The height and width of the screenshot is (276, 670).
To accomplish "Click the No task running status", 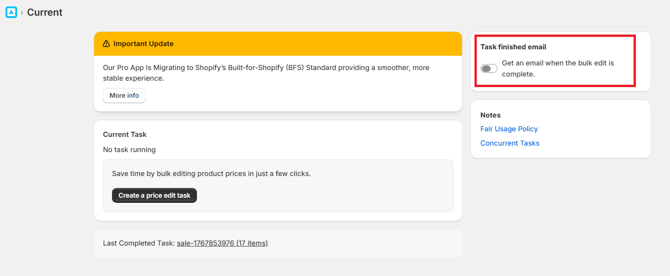I will point(129,149).
